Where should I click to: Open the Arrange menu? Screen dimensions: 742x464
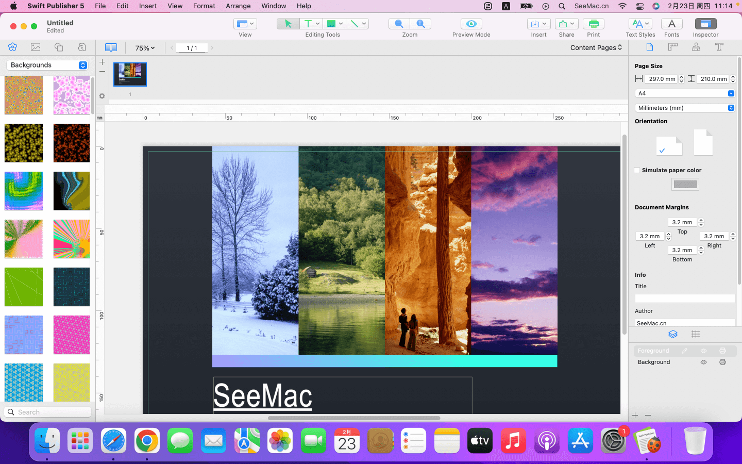(x=238, y=6)
